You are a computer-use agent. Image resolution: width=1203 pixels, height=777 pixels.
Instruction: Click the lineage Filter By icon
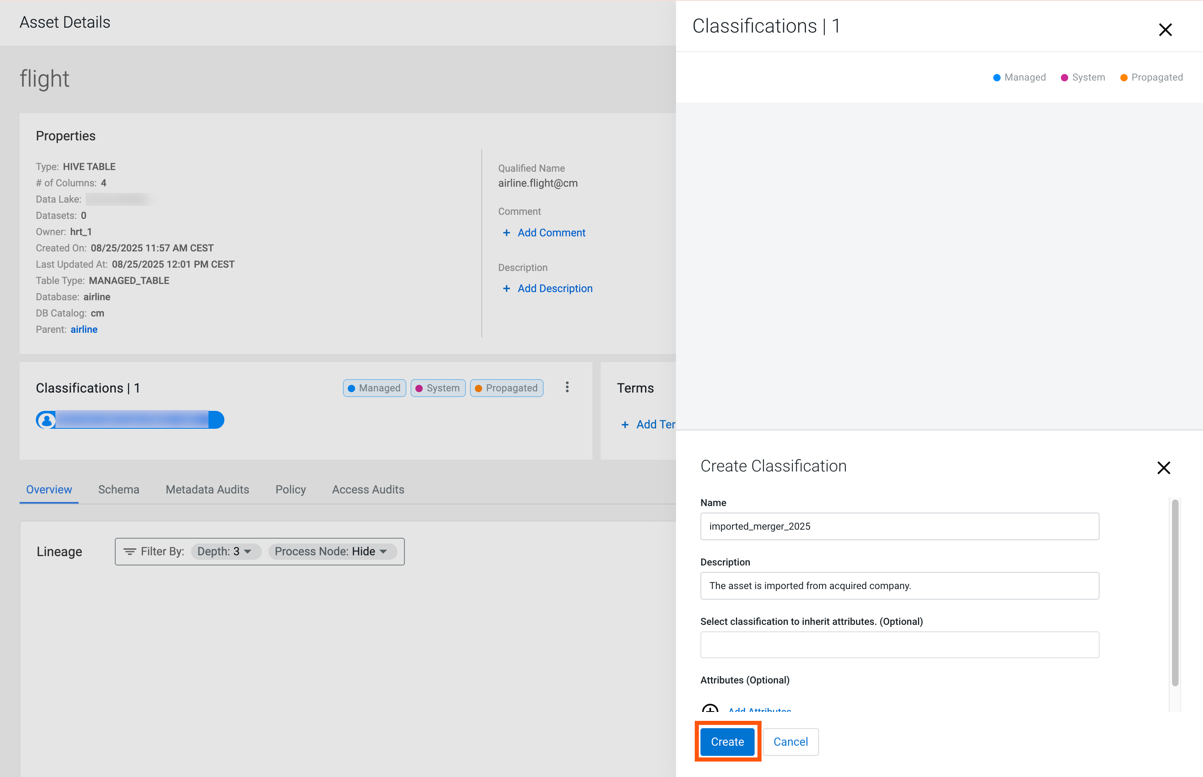(130, 552)
